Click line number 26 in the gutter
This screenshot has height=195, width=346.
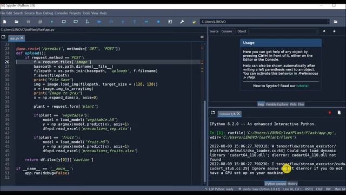tap(7, 62)
